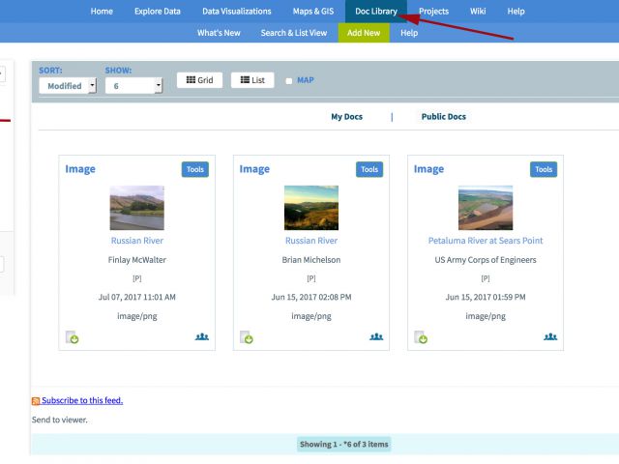
Task: Switch to List view
Action: 252,80
